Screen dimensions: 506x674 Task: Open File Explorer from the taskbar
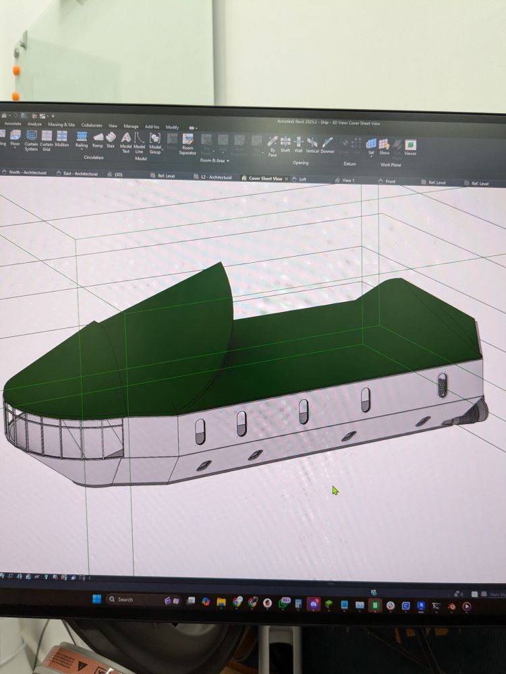pos(221,601)
